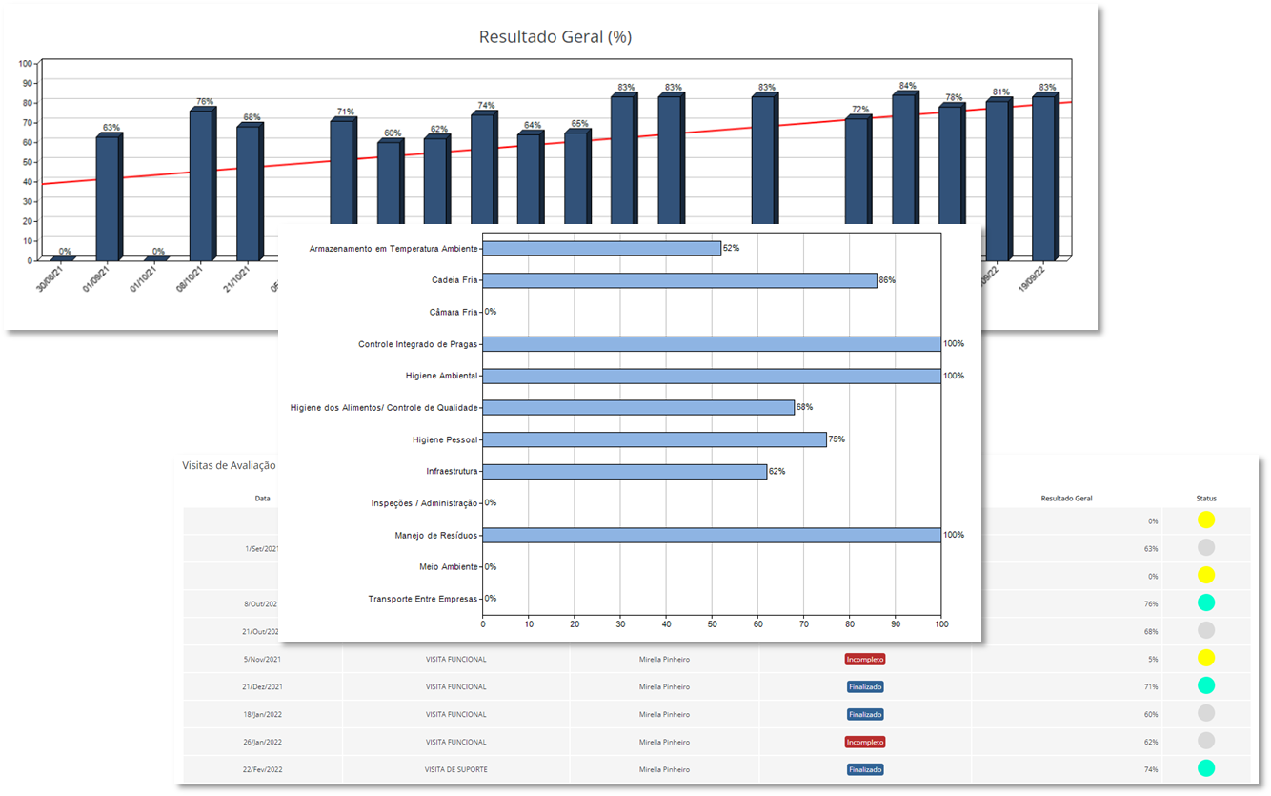This screenshot has height=796, width=1271.
Task: Click the 21/Dez/2021 date cell
Action: (262, 686)
